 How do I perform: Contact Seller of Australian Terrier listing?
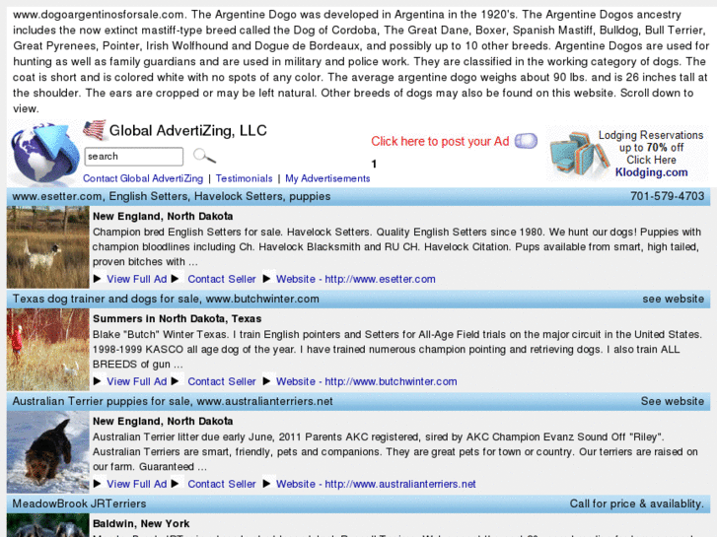point(222,484)
